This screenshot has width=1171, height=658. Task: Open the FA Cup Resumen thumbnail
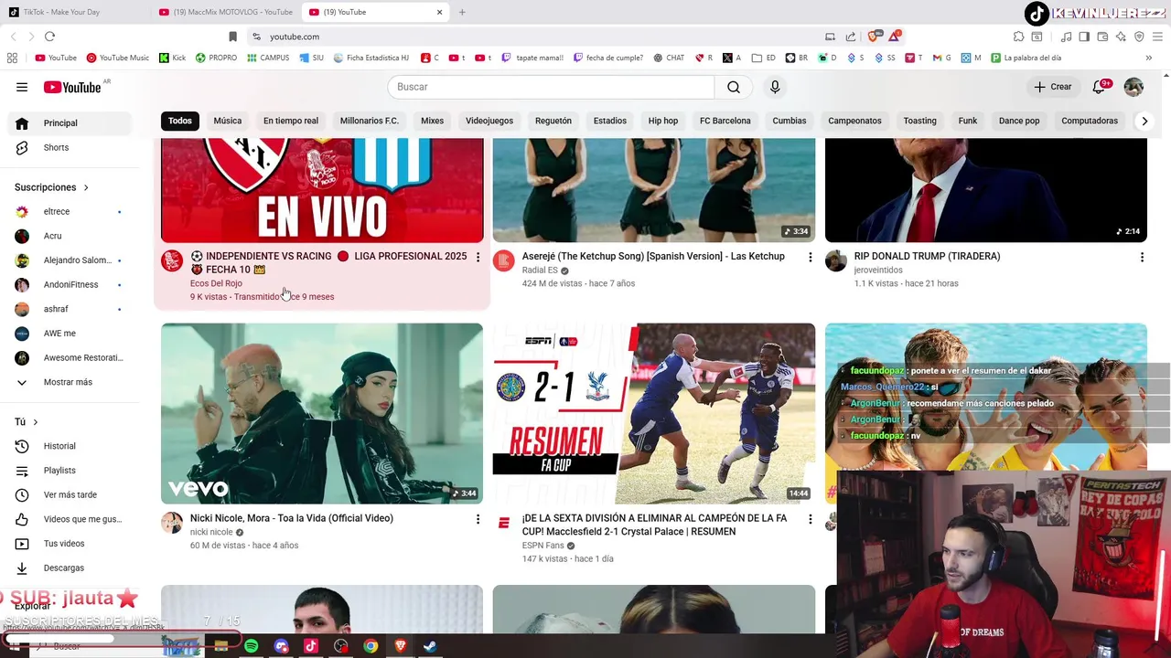click(x=654, y=413)
